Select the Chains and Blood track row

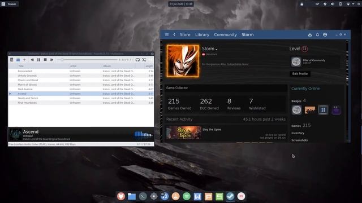coord(81,80)
